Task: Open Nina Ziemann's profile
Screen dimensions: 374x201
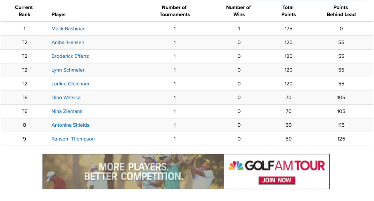Action: tap(67, 111)
